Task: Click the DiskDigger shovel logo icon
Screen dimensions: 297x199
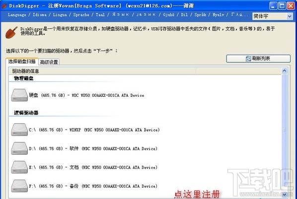Action: click(x=11, y=32)
